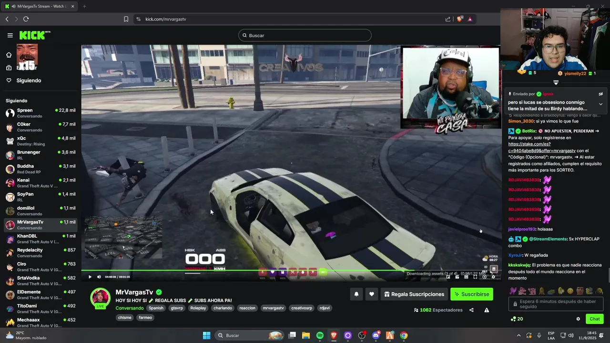Select the Roleplay tag

tap(198, 308)
